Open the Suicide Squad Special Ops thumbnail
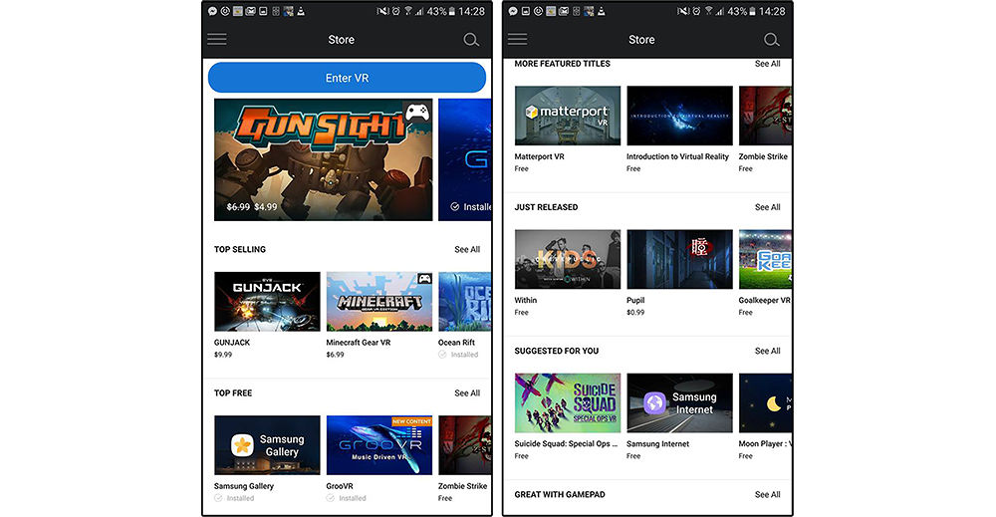 568,403
